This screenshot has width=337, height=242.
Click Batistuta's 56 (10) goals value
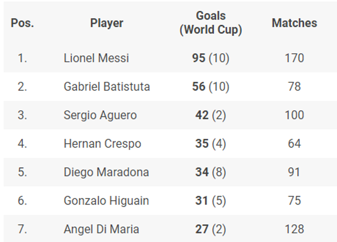click(211, 87)
